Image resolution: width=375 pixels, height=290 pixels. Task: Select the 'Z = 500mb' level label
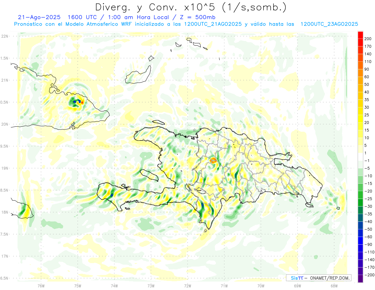[197, 17]
